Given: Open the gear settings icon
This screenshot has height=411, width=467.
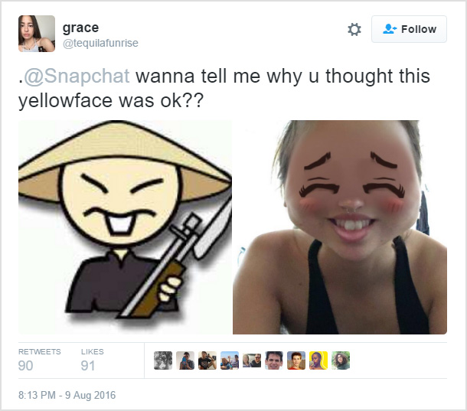Looking at the screenshot, I should point(354,30).
